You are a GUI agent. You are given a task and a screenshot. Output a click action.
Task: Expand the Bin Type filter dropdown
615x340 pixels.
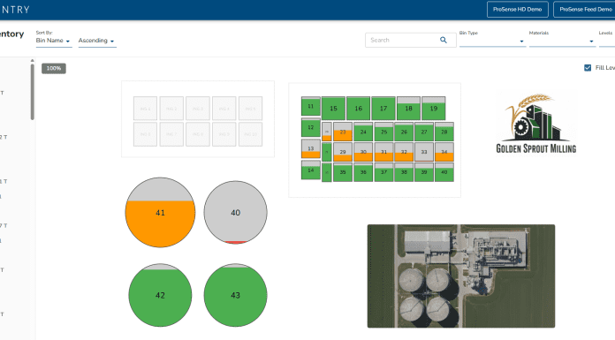492,41
